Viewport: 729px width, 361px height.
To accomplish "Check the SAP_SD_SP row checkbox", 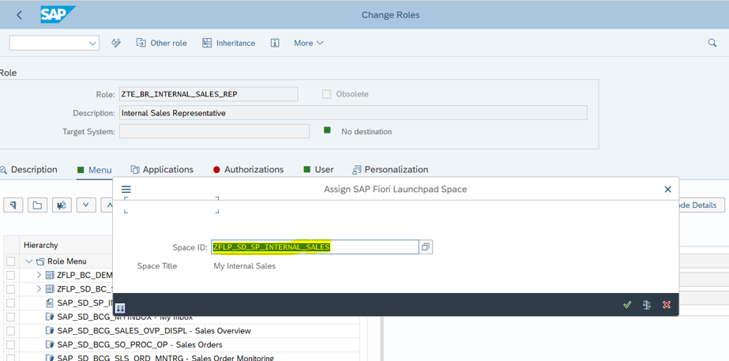I will tap(11, 303).
